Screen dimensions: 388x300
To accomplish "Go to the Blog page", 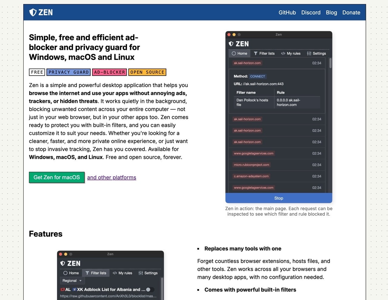I will [x=331, y=12].
